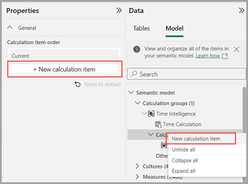Collapse the Data pane with double chevron
Viewport: 248px width, 184px height.
click(241, 11)
